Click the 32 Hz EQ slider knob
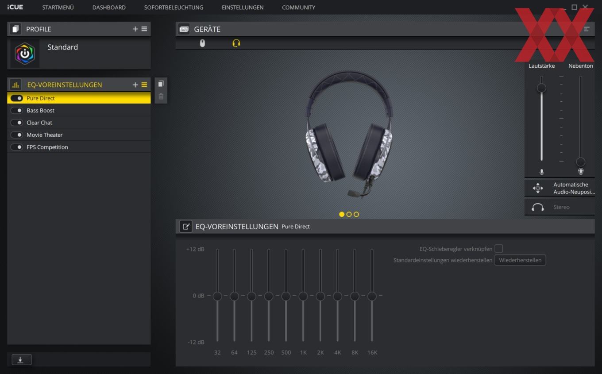This screenshot has width=602, height=374. (x=217, y=296)
